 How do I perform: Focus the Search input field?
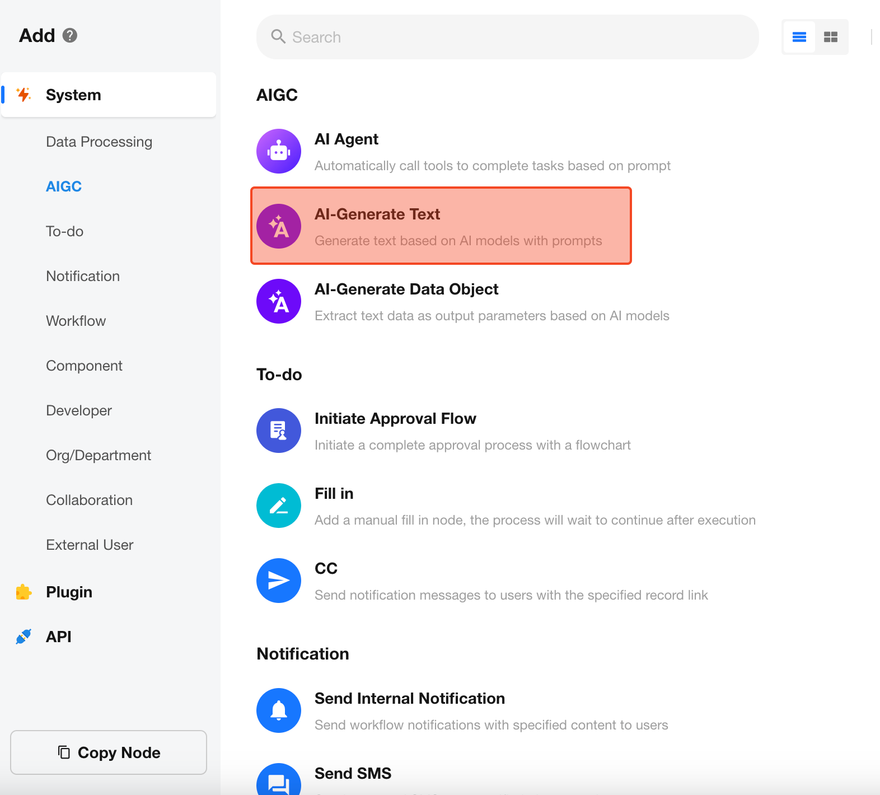tap(507, 37)
